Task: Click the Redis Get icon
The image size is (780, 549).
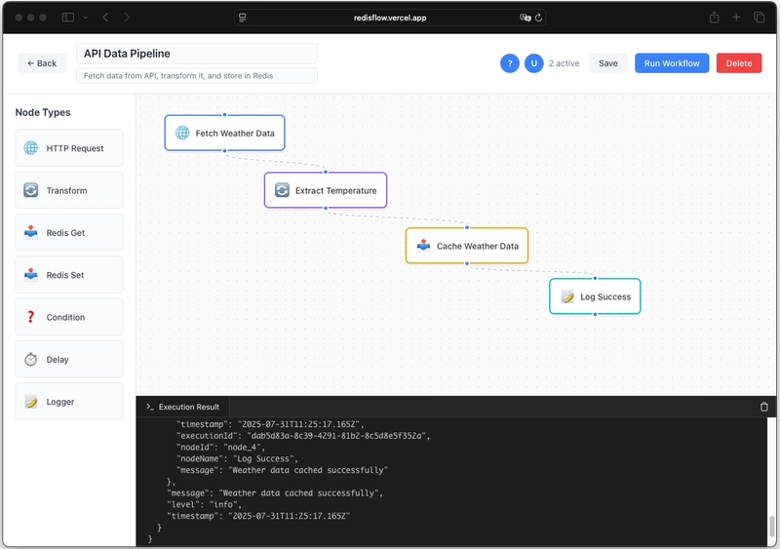Action: pyautogui.click(x=31, y=233)
